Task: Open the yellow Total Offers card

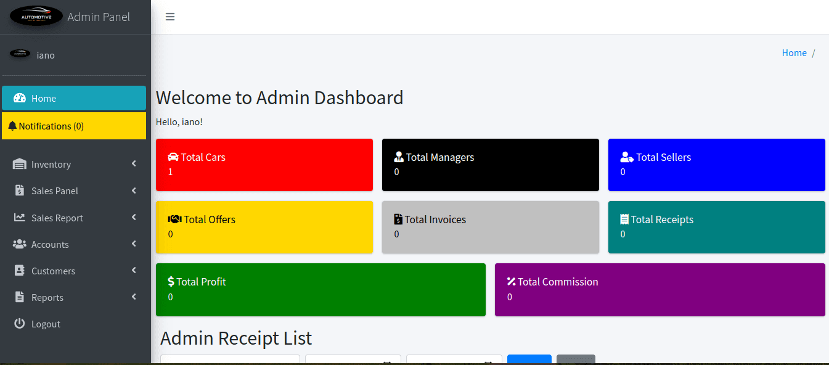Action: point(264,227)
